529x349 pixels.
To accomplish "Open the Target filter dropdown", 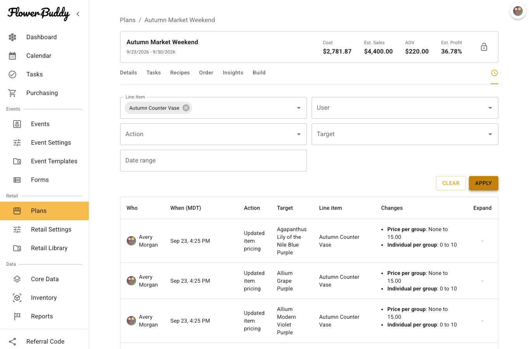I will [x=405, y=134].
